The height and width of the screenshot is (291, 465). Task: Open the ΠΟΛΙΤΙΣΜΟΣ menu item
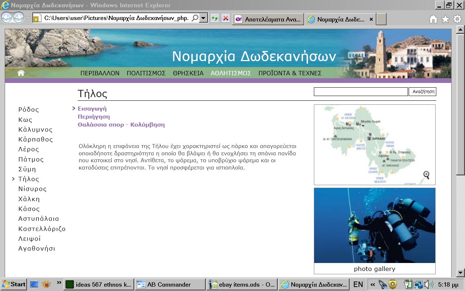tap(146, 73)
